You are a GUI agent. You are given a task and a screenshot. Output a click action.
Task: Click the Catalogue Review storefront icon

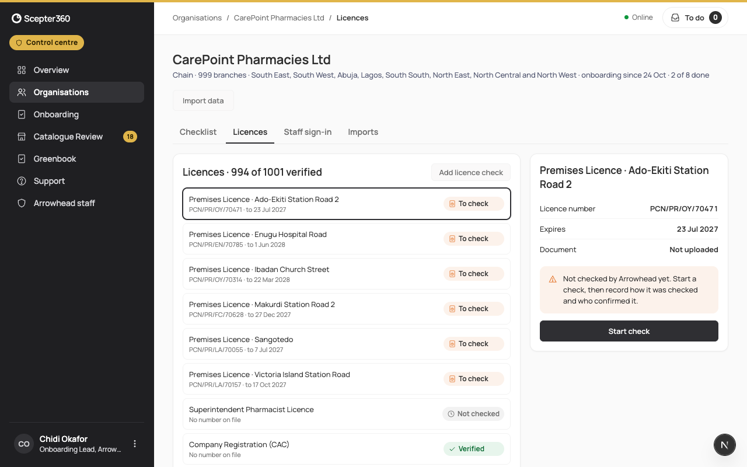(x=22, y=137)
